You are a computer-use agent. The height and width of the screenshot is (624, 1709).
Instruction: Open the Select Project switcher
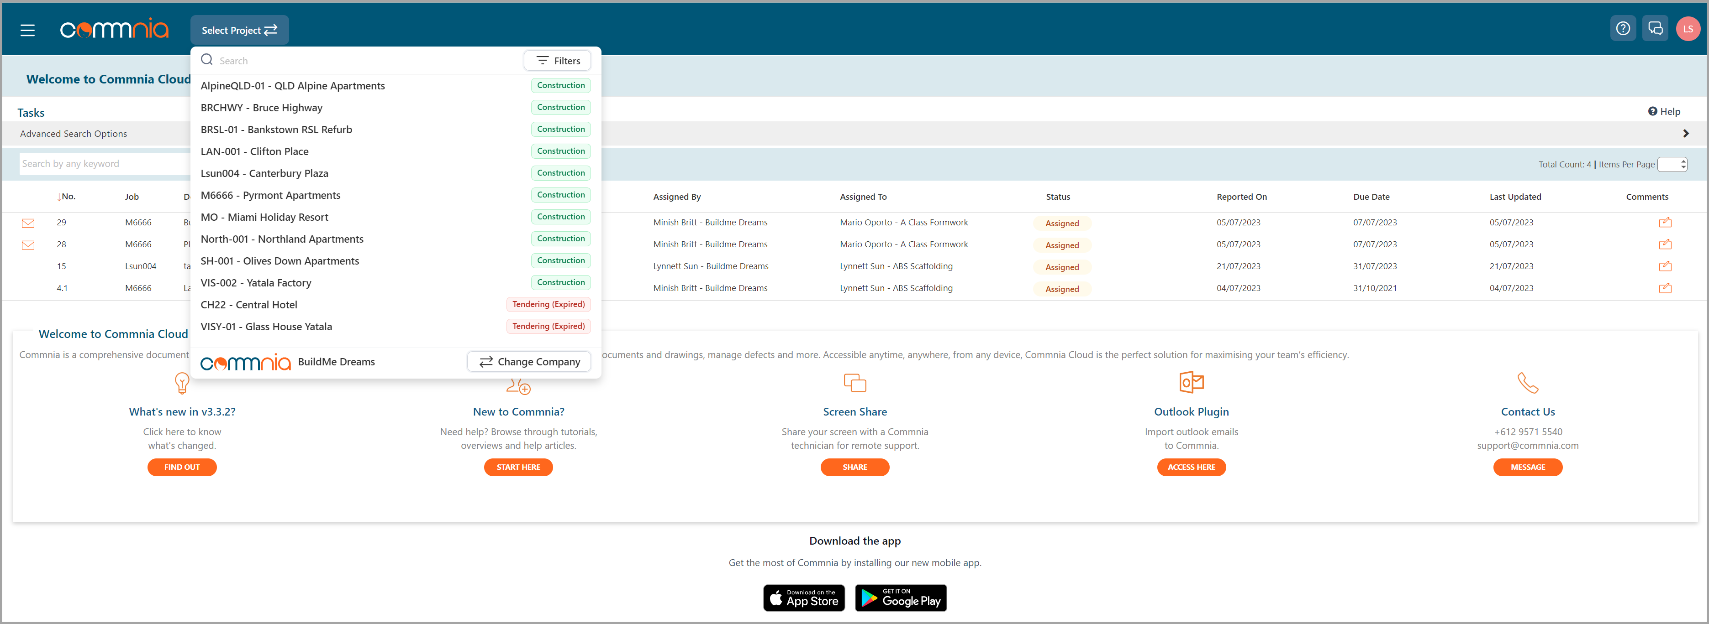[239, 30]
